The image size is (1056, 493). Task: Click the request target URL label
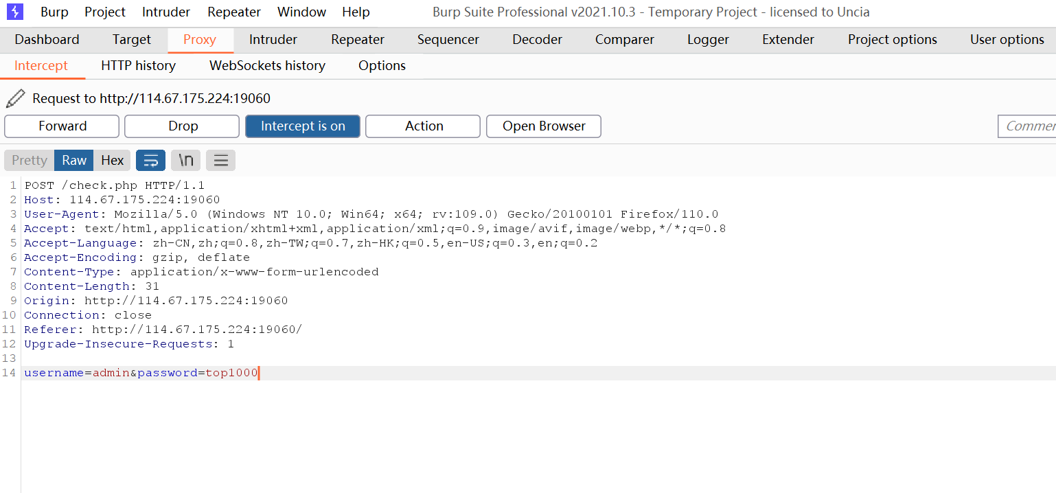[x=151, y=98]
